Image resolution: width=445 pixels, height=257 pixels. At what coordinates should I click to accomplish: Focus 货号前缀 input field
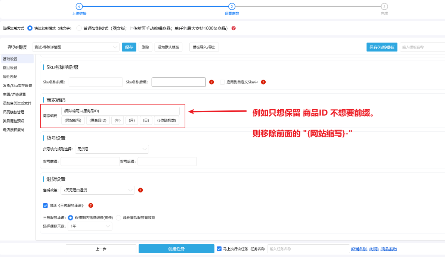[x=90, y=162]
